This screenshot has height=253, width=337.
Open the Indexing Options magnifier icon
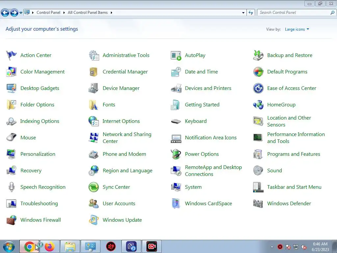pyautogui.click(x=12, y=121)
